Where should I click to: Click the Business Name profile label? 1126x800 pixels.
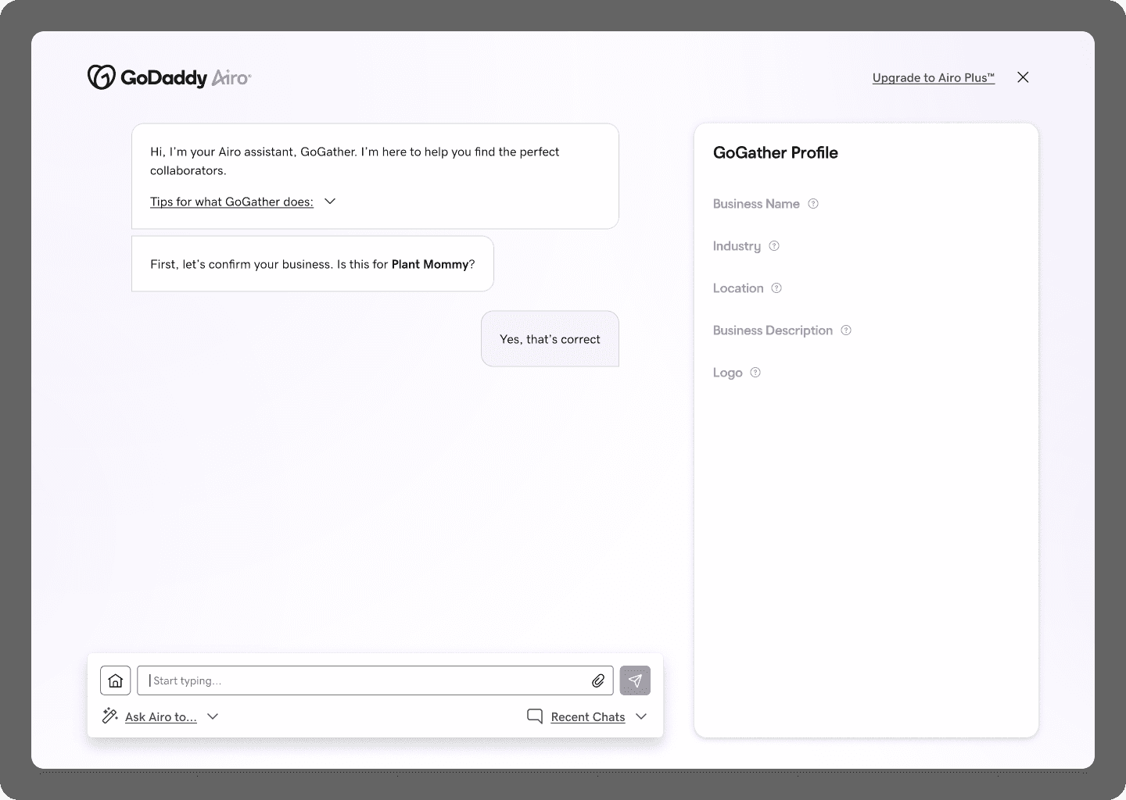[x=756, y=204]
